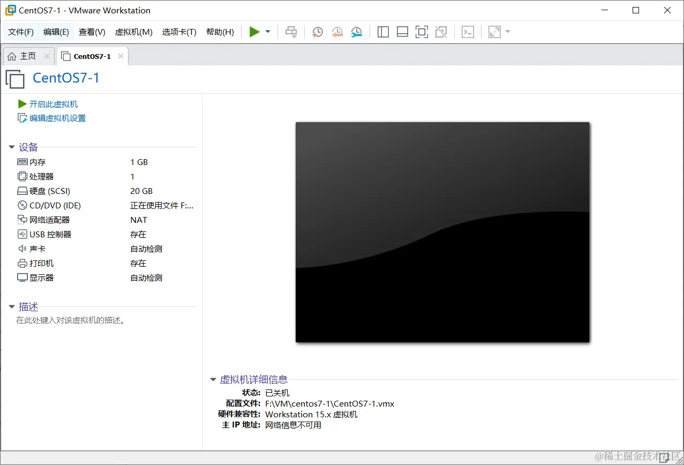
Task: Toggle the thumbnail bar view icon
Action: 402,32
